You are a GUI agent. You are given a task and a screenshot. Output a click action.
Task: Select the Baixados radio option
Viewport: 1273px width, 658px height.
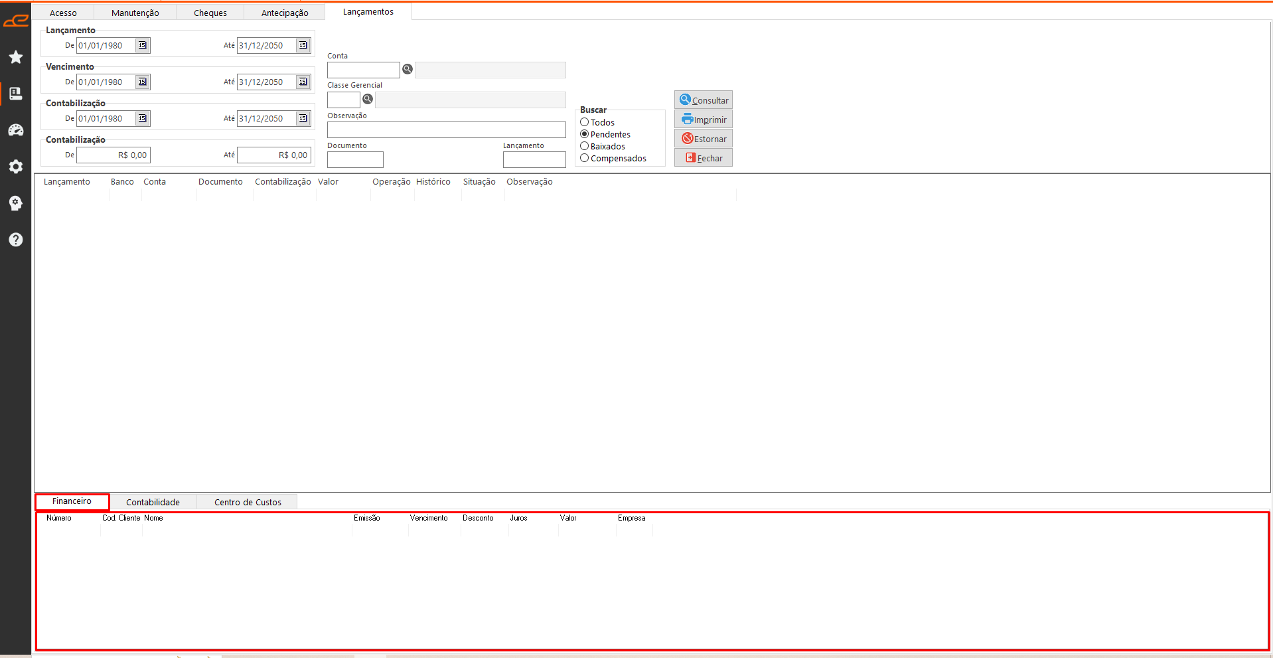(x=585, y=146)
